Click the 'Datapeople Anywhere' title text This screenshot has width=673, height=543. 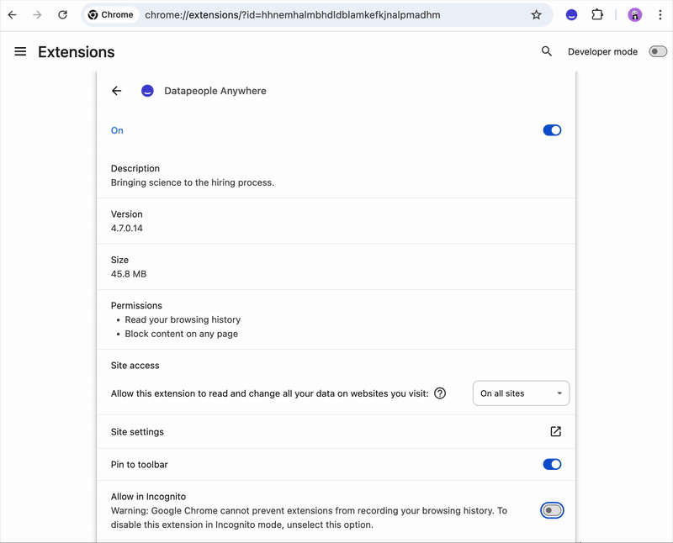(x=215, y=91)
